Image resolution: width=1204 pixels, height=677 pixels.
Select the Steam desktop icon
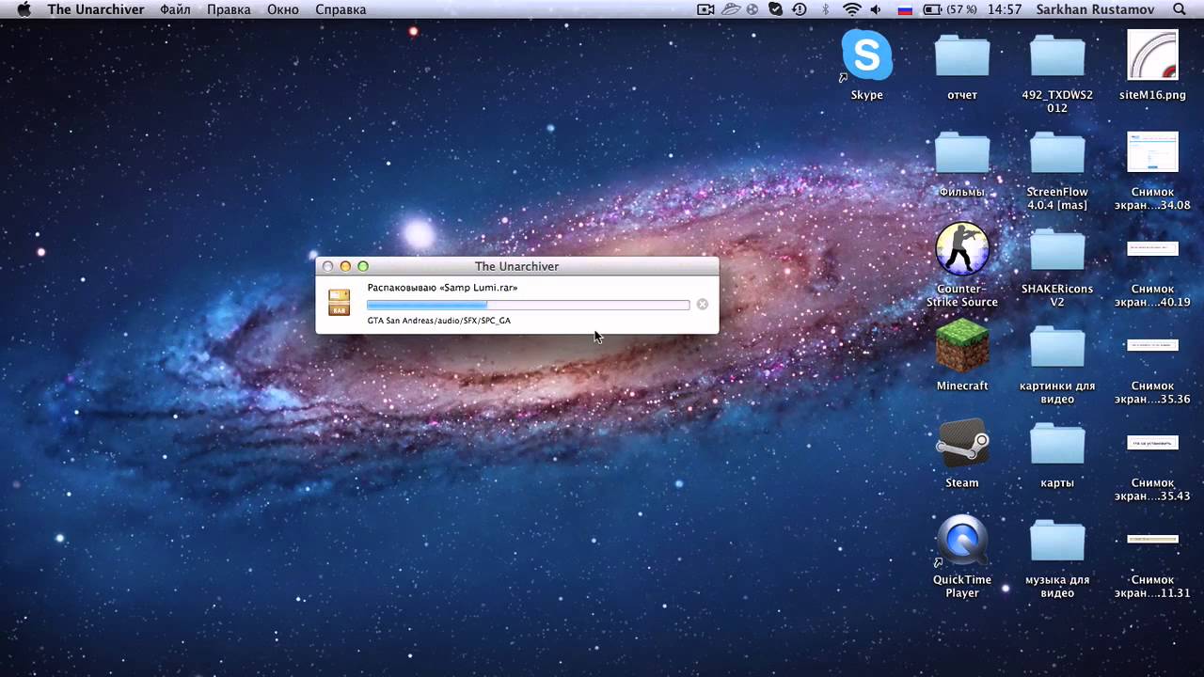(x=962, y=443)
